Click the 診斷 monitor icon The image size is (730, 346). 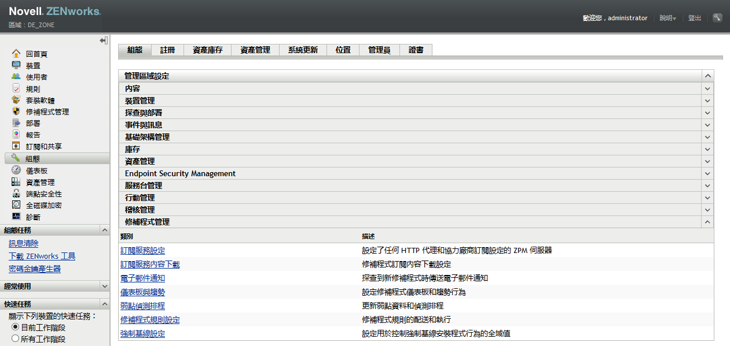16,217
